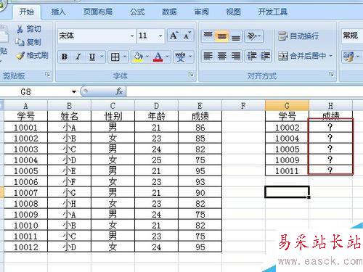Select column G header
The width and height of the screenshot is (363, 272).
pos(287,106)
